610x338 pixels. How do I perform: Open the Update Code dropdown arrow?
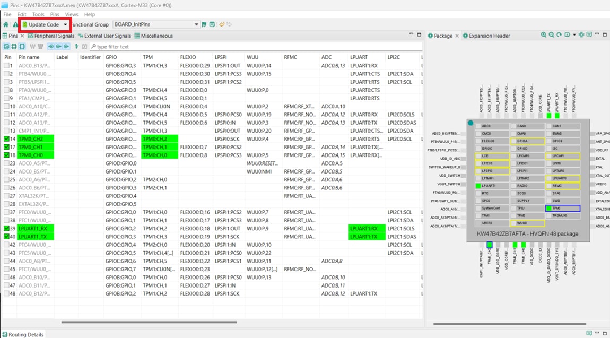[65, 24]
